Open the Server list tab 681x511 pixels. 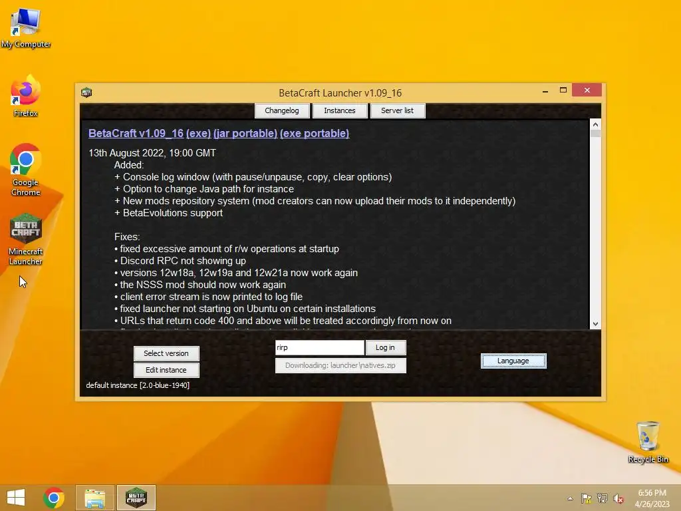pos(398,110)
